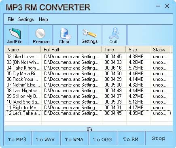Select the row "04 Take It from ..."

88,68
